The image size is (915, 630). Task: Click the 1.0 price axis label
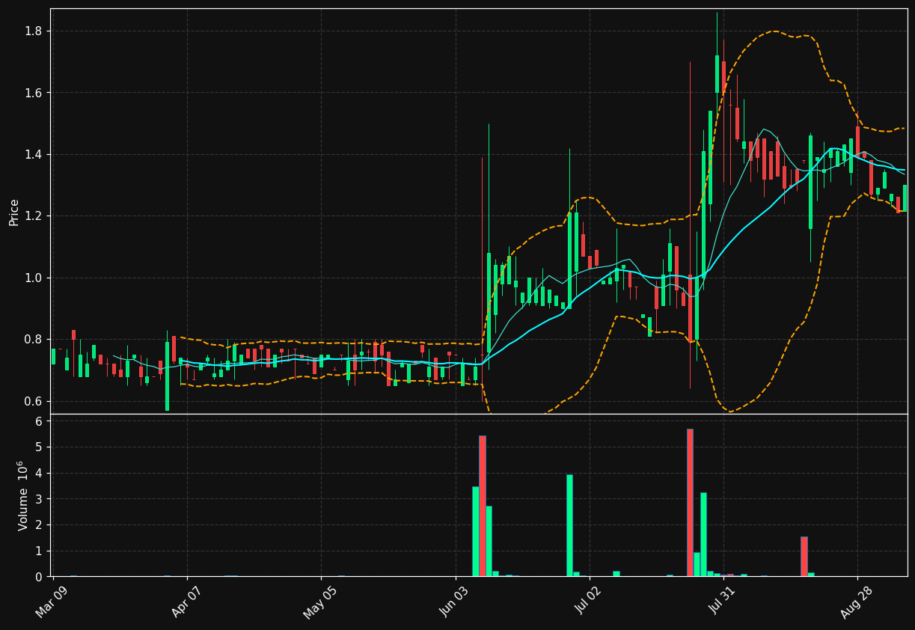click(x=35, y=278)
